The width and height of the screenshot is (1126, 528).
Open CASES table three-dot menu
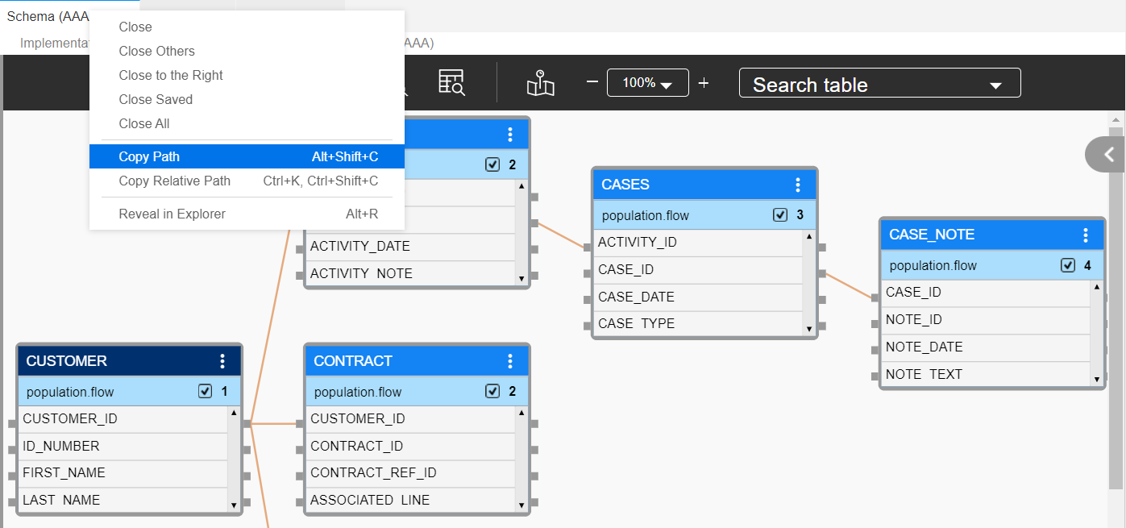tap(798, 185)
